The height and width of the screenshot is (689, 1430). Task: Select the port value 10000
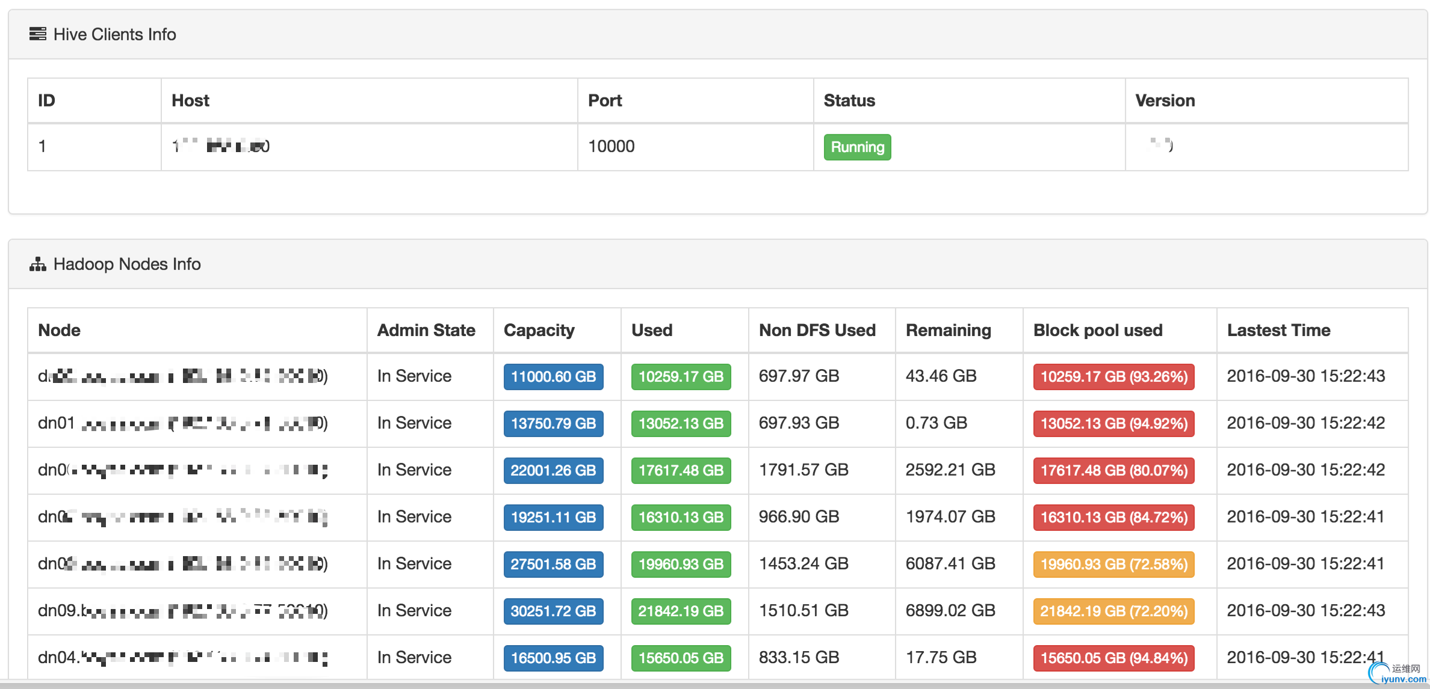click(611, 146)
